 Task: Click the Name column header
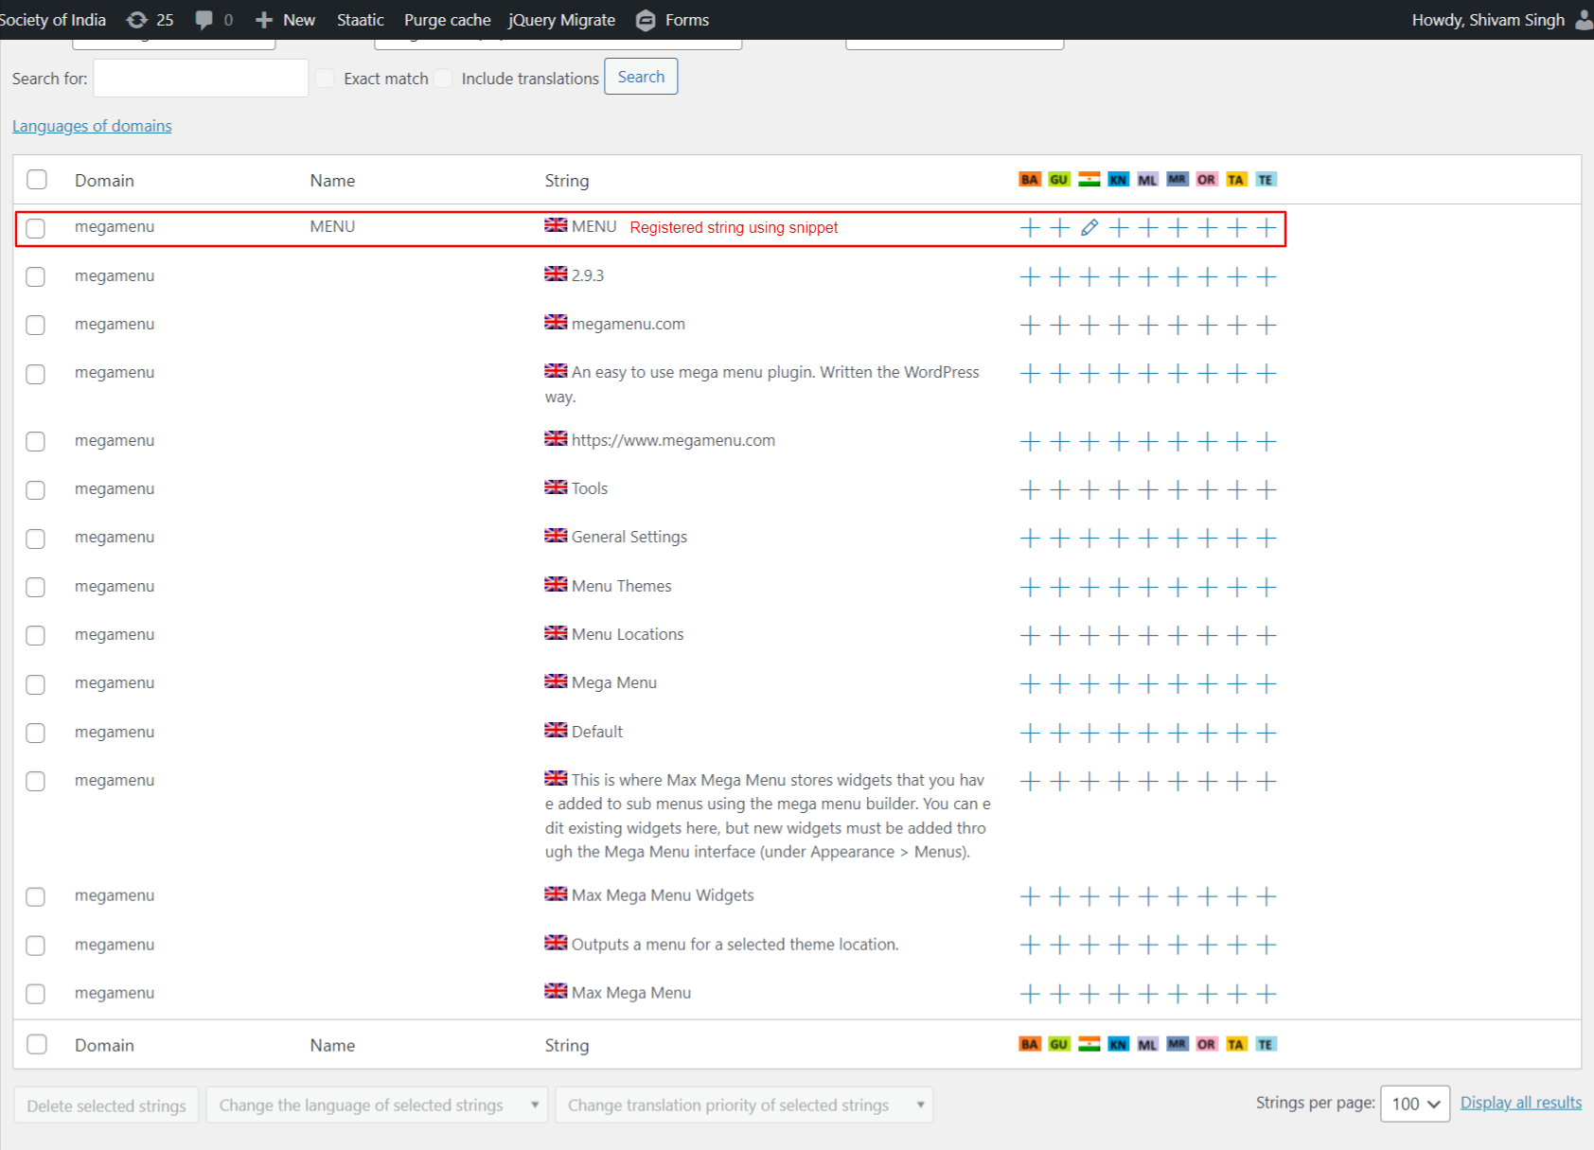pyautogui.click(x=332, y=180)
